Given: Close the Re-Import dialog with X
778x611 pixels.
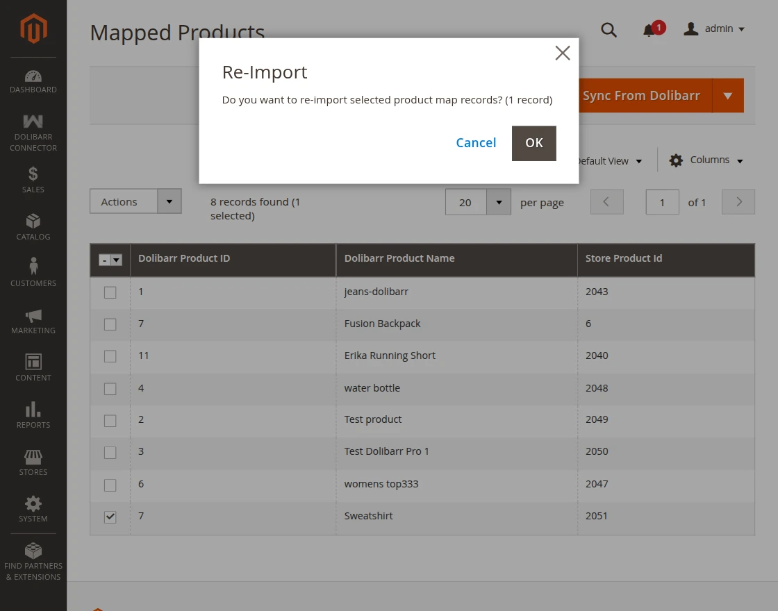Looking at the screenshot, I should [563, 53].
